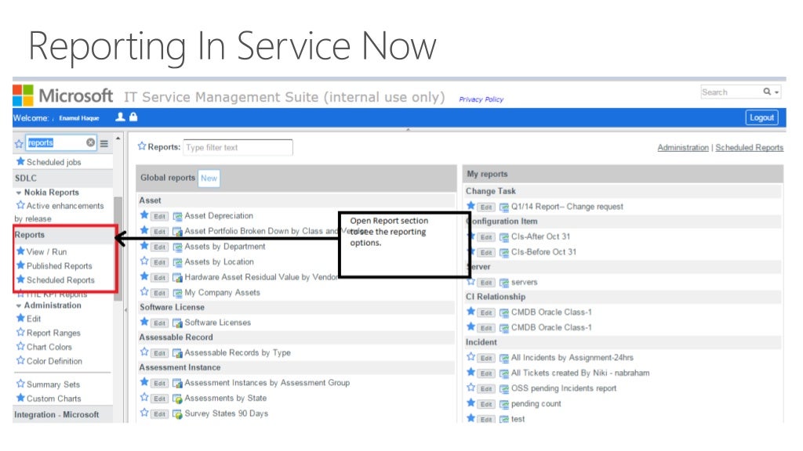Click Edit for All Tickets created By Niki
This screenshot has width=803, height=451.
coord(486,373)
